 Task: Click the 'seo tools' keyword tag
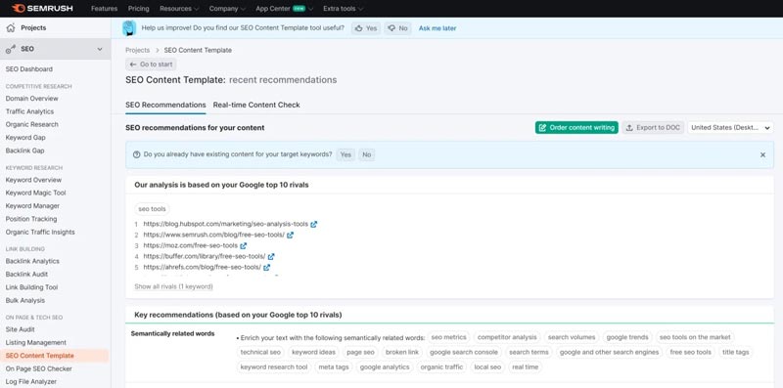(152, 209)
